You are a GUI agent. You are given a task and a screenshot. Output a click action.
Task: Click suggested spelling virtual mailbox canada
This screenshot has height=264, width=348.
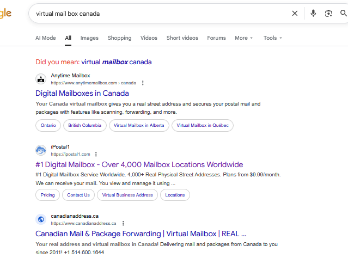coord(117,62)
